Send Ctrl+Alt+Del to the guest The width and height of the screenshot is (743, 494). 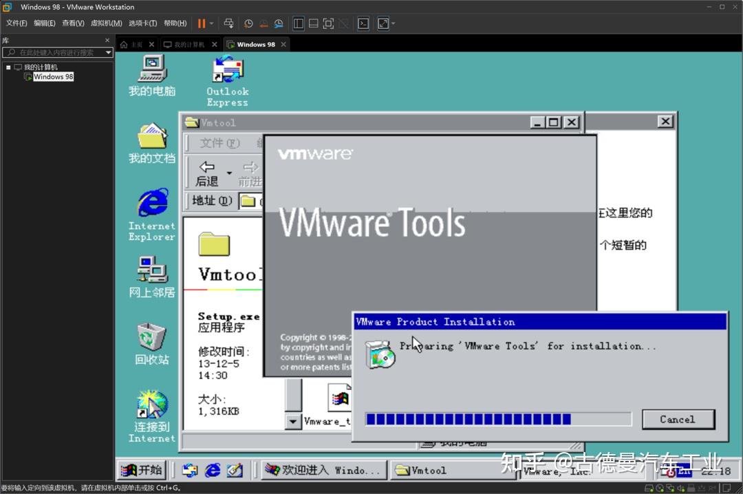pyautogui.click(x=228, y=23)
